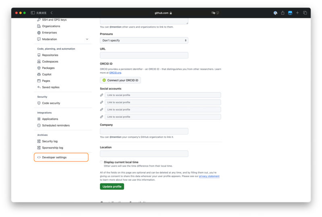Click the Pages browser icon
The image size is (322, 217).
point(39,81)
